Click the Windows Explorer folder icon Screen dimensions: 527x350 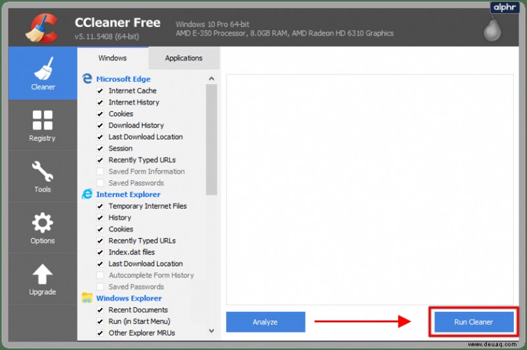[x=87, y=297]
